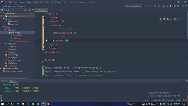The width and height of the screenshot is (188, 106).
Task: Open main.js in project tree
Action: click(x=13, y=49)
